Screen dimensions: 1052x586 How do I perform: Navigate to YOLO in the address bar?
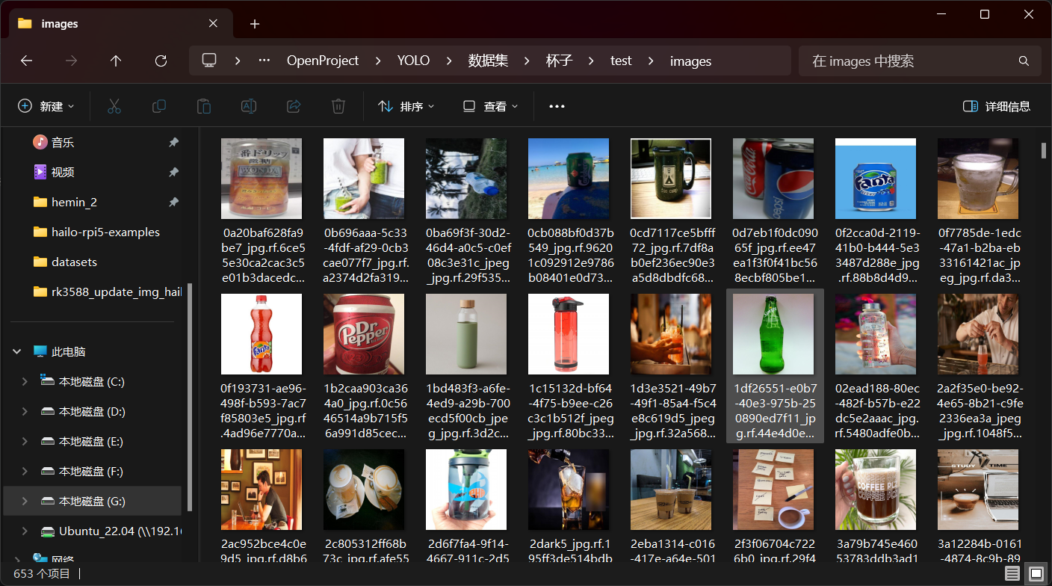pyautogui.click(x=413, y=61)
